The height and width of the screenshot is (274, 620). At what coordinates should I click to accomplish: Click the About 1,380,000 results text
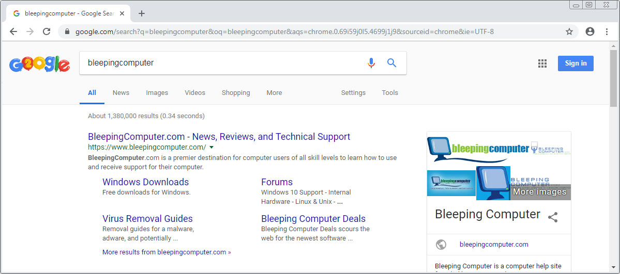(x=146, y=116)
